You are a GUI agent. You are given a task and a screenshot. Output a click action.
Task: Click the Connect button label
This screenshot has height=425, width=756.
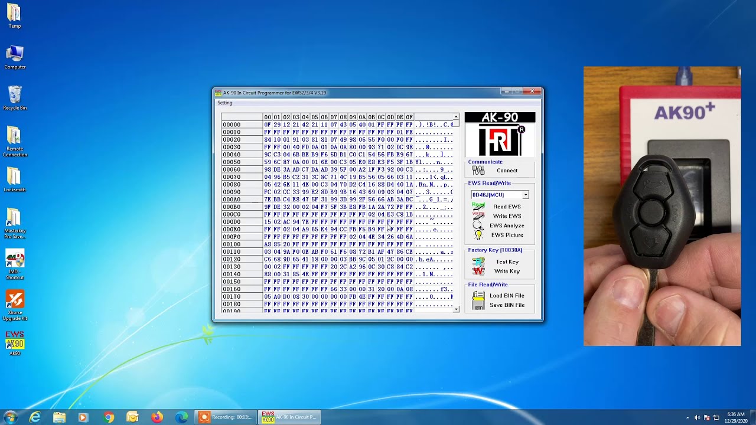point(507,171)
